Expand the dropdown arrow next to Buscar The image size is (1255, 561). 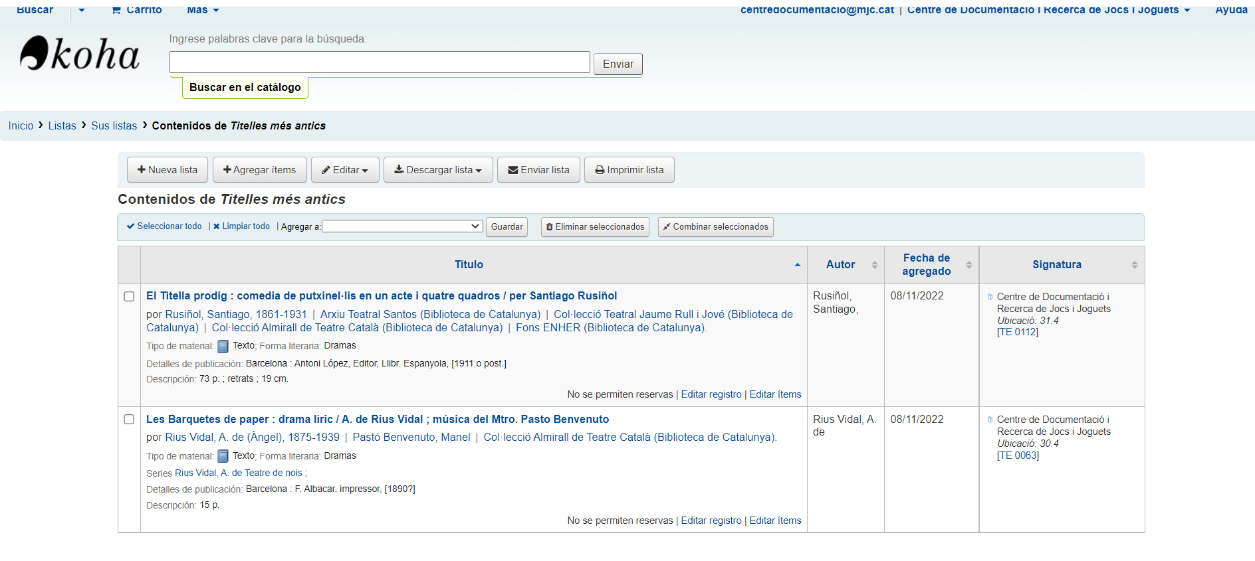pyautogui.click(x=82, y=10)
